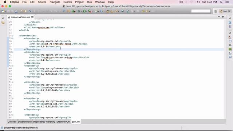Open the Servers view icon on right trim
The height and width of the screenshot is (131, 233).
click(230, 45)
